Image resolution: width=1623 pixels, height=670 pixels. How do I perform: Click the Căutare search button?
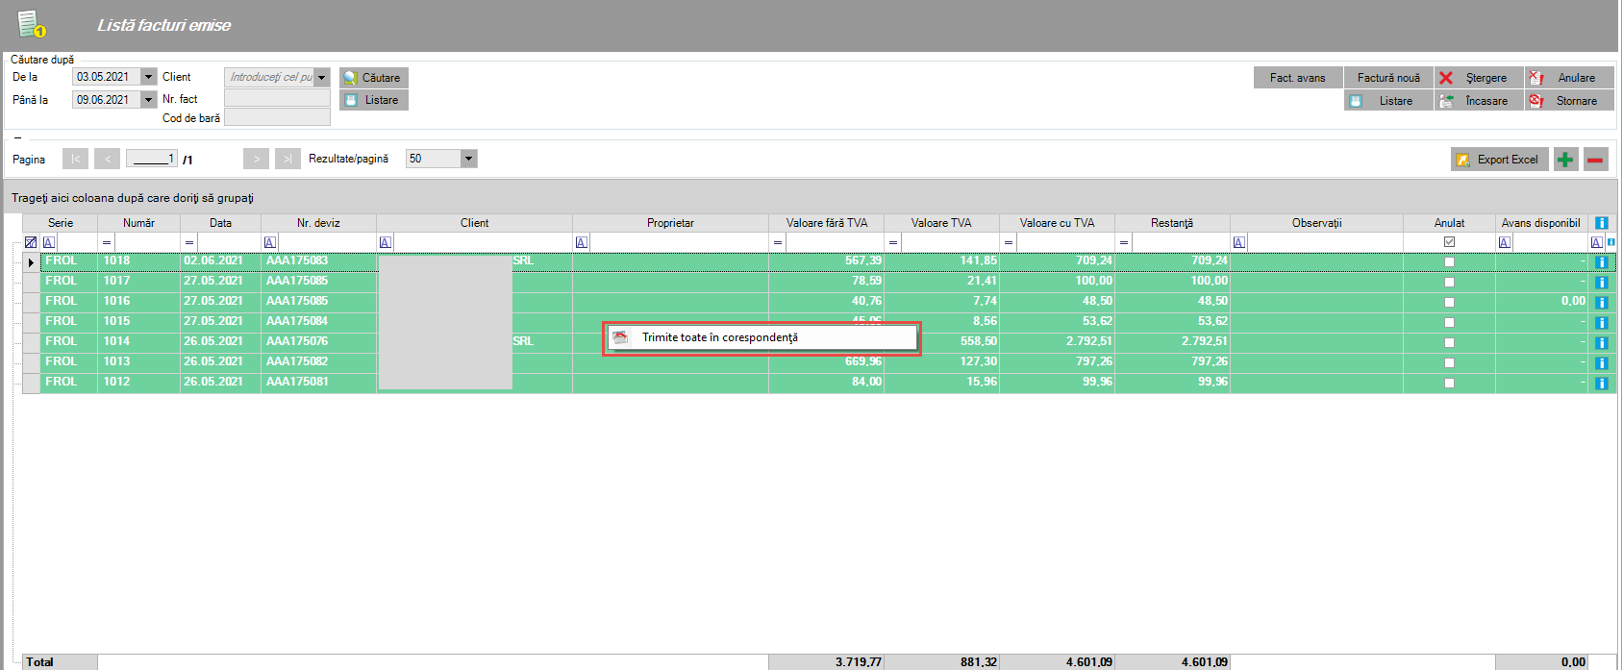pos(373,78)
